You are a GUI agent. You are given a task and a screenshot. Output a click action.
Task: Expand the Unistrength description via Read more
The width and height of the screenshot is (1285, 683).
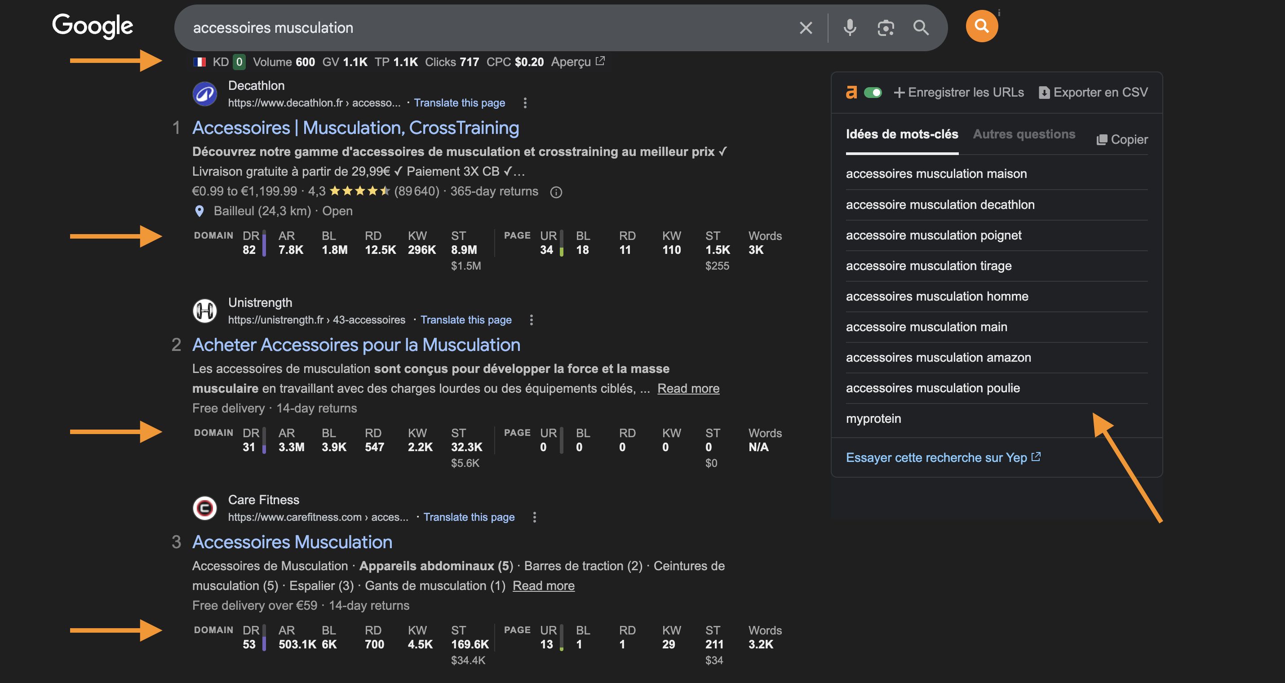[688, 388]
